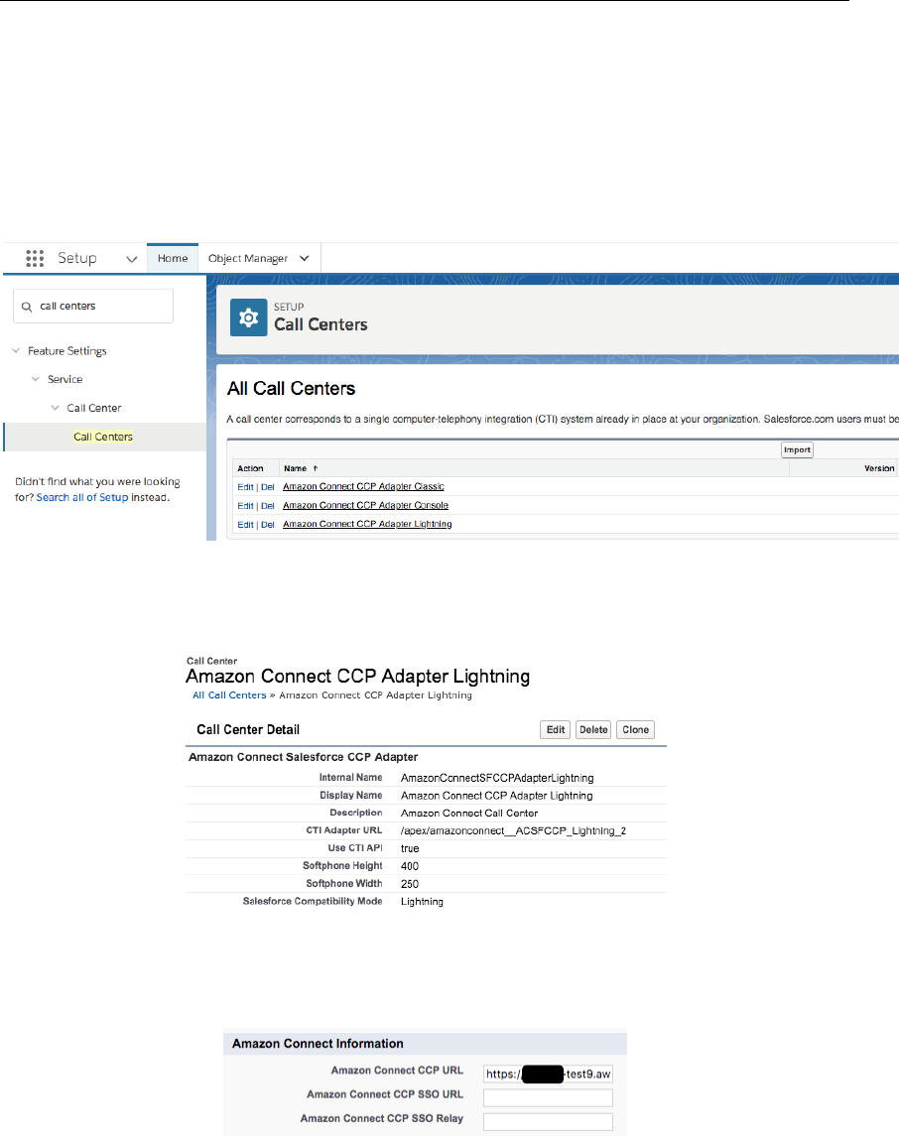Click the All Call Centers heading

tap(291, 388)
